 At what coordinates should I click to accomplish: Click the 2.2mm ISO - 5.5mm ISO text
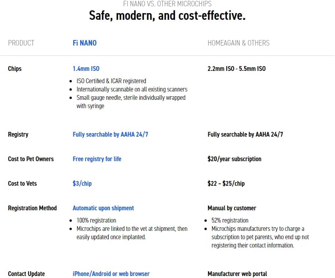coord(237,69)
